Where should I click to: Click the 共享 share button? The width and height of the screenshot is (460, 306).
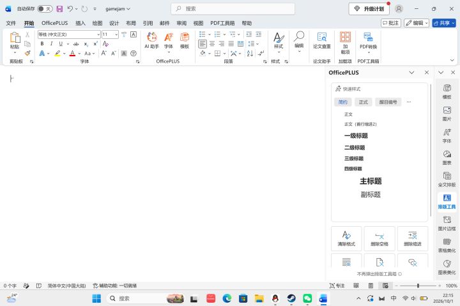(x=444, y=23)
